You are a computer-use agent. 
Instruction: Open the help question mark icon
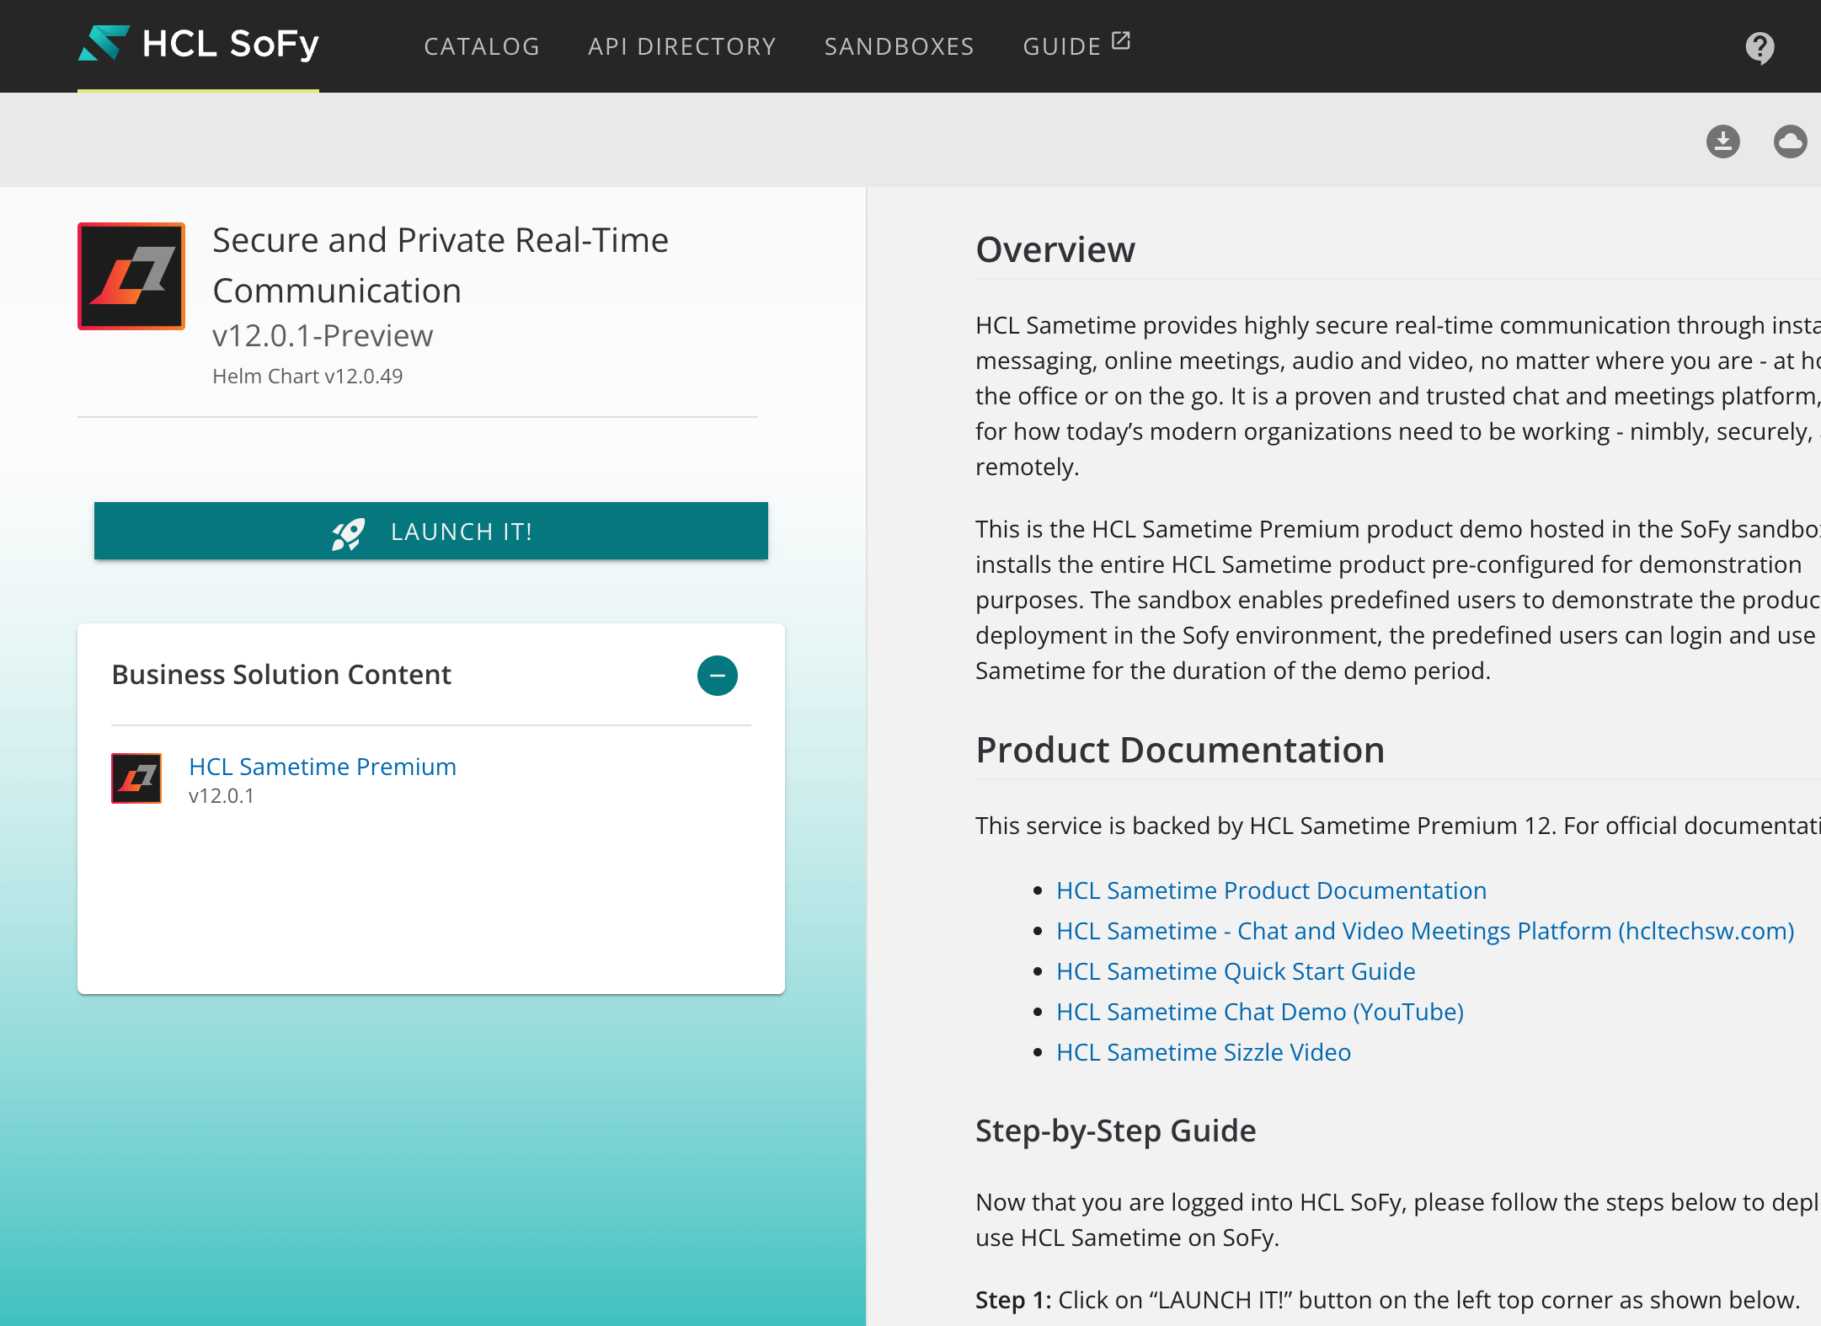coord(1760,47)
